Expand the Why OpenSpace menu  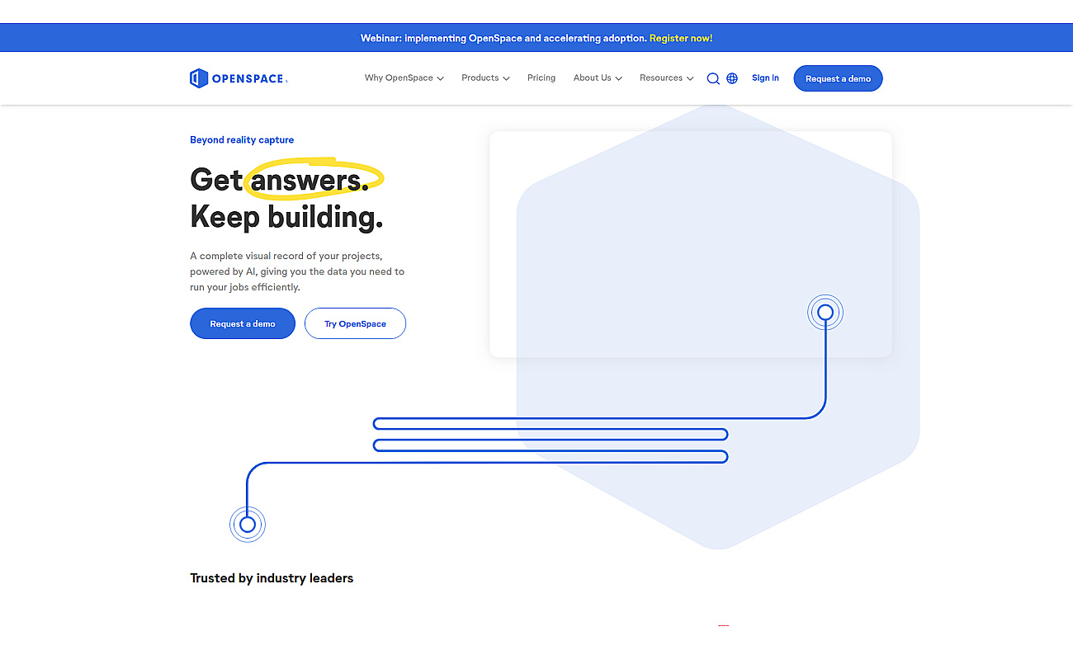(x=404, y=78)
